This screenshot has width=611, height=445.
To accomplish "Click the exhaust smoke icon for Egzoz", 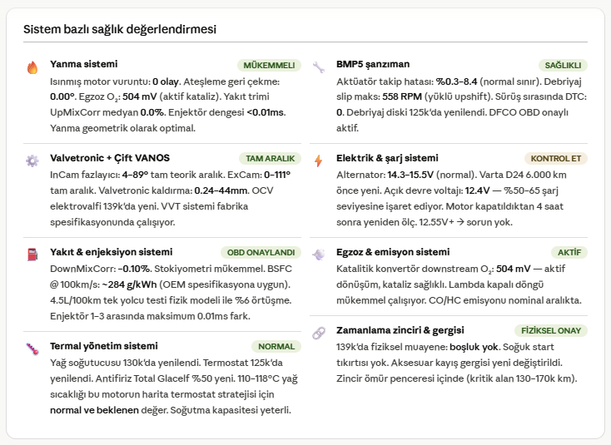I will tap(318, 255).
